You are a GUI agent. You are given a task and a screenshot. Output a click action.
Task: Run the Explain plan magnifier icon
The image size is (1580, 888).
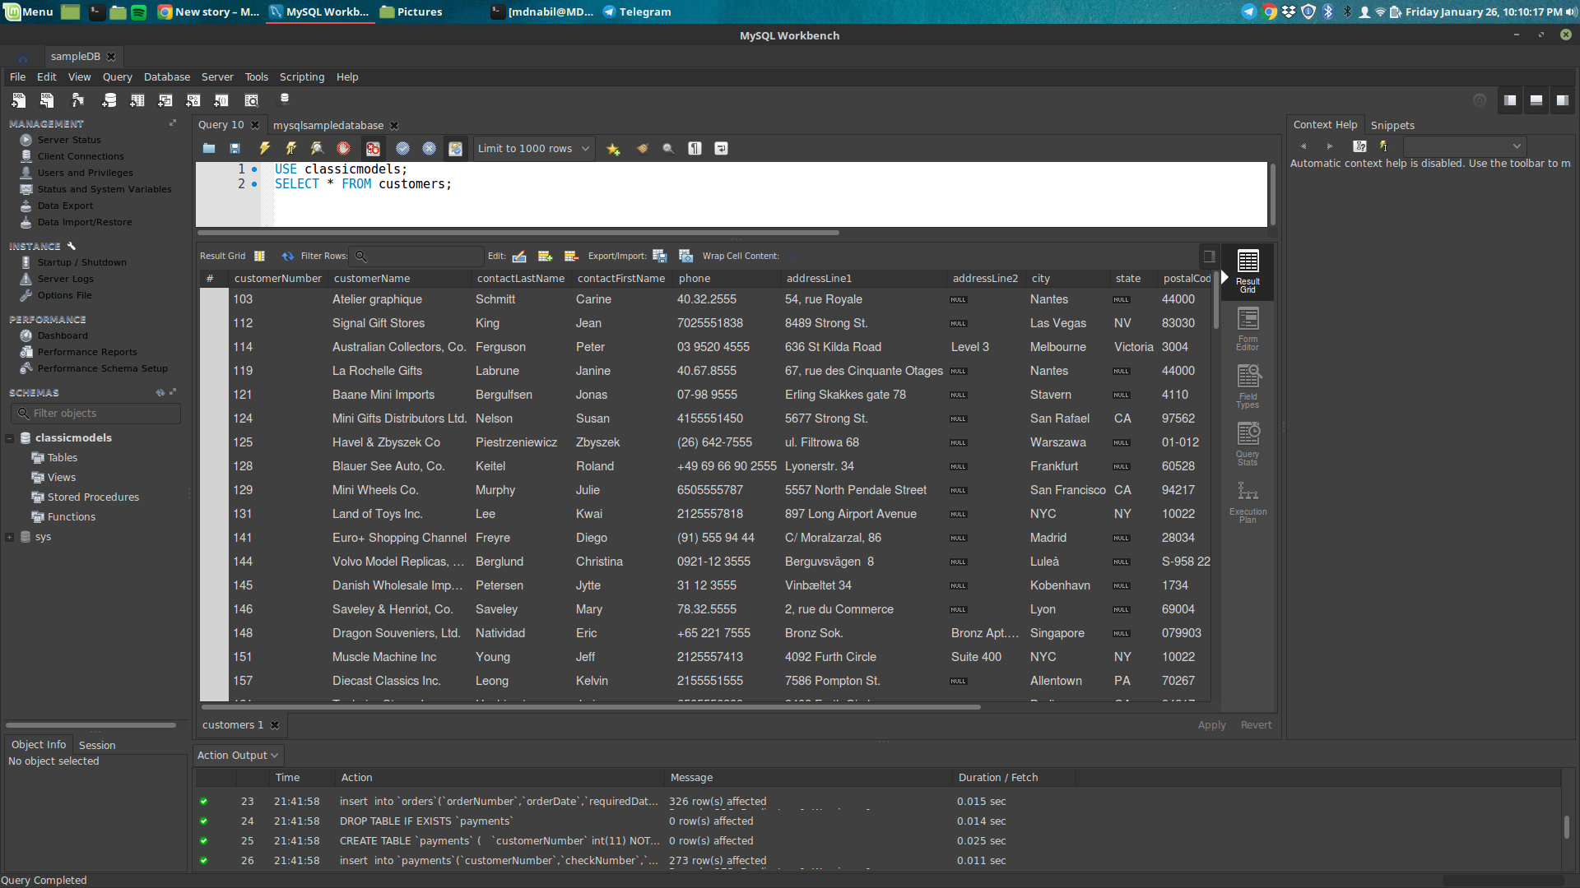click(x=318, y=149)
